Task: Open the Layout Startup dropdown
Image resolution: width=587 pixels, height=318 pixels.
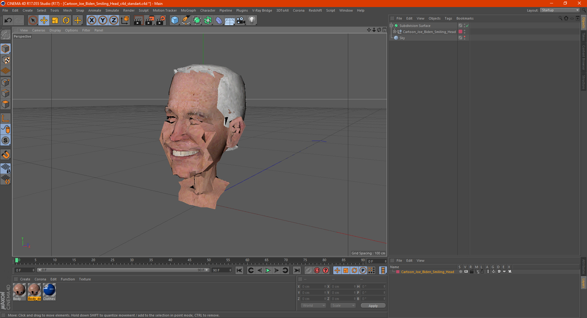Action: click(560, 10)
